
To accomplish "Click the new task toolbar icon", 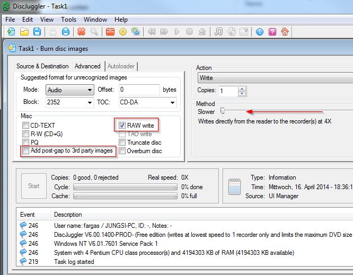I will [11, 32].
